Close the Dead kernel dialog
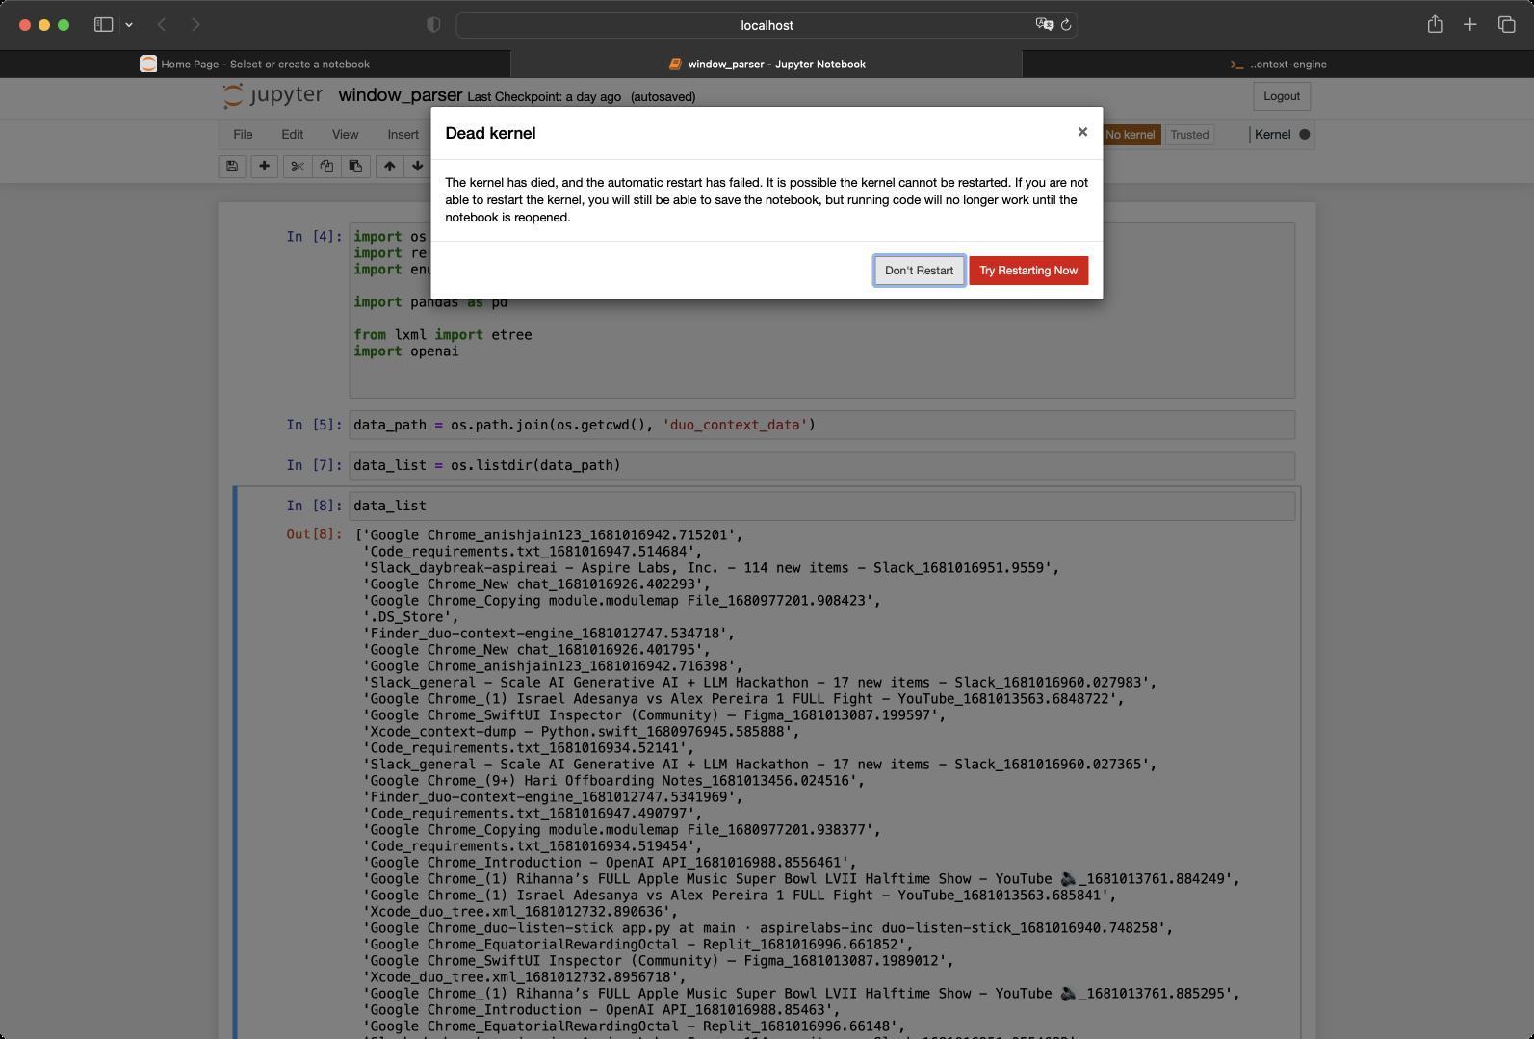The image size is (1534, 1039). point(1082,132)
